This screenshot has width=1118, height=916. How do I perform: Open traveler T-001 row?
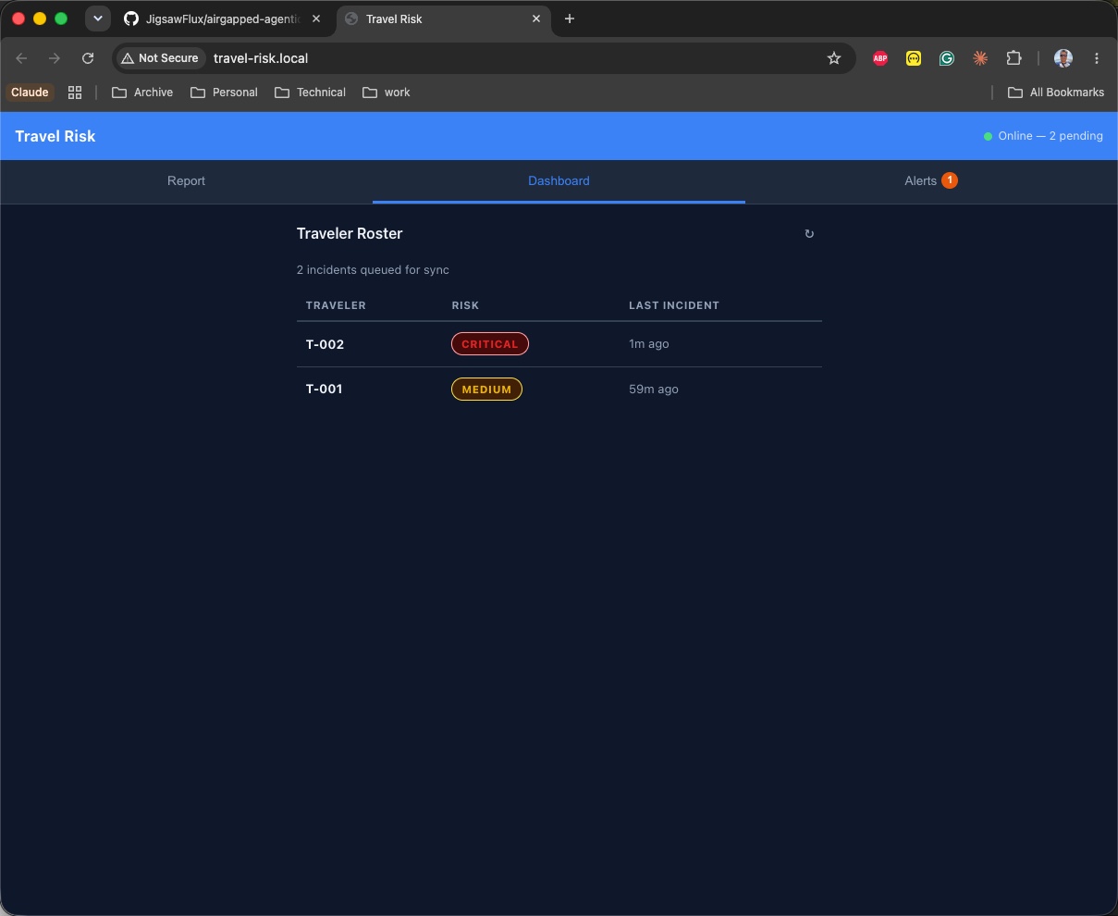559,390
